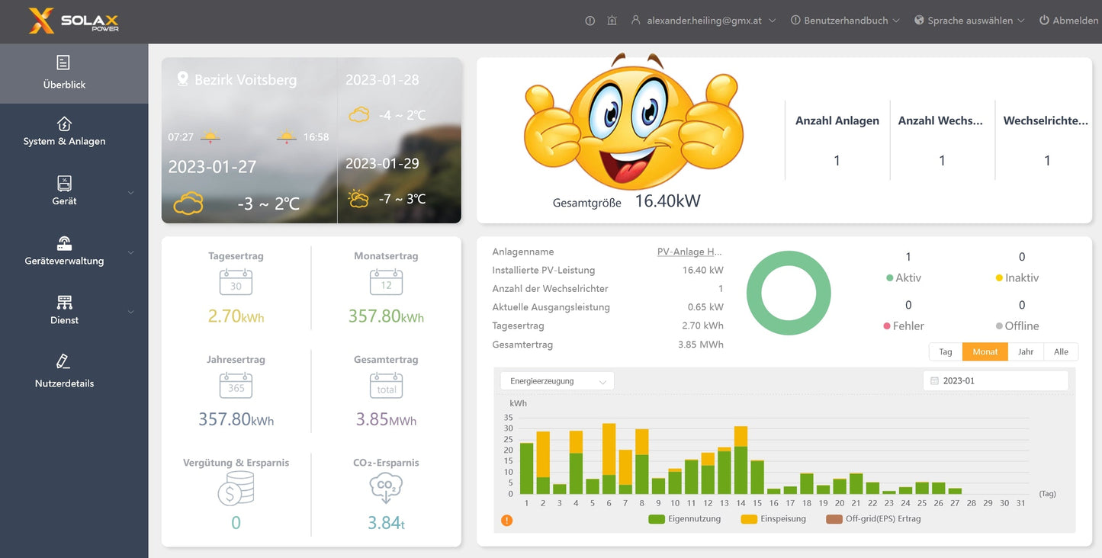Open the 2023-01 date picker

click(x=995, y=380)
